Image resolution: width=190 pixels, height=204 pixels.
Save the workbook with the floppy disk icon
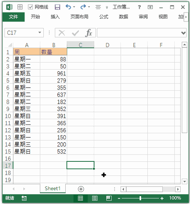pyautogui.click(x=57, y=7)
